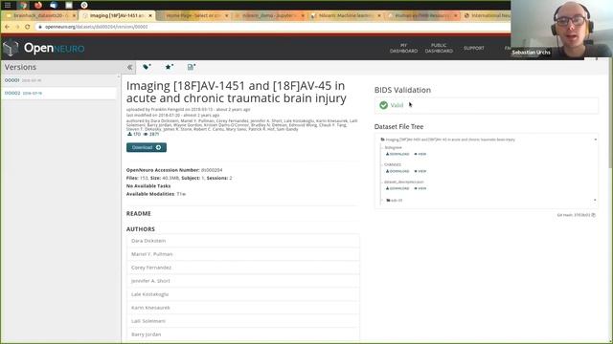Click author row Jennifer A. Short
This screenshot has height=344, width=613.
click(x=242, y=281)
